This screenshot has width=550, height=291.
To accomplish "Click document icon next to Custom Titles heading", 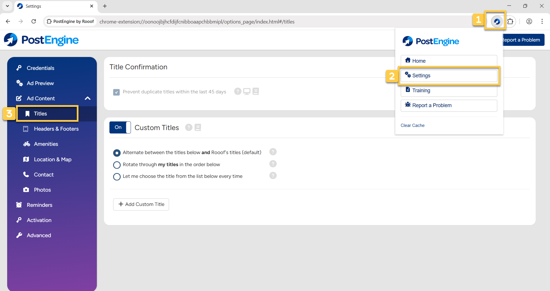I will 198,127.
